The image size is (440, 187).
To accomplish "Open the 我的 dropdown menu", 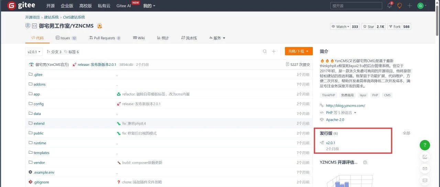I will tap(149, 6).
